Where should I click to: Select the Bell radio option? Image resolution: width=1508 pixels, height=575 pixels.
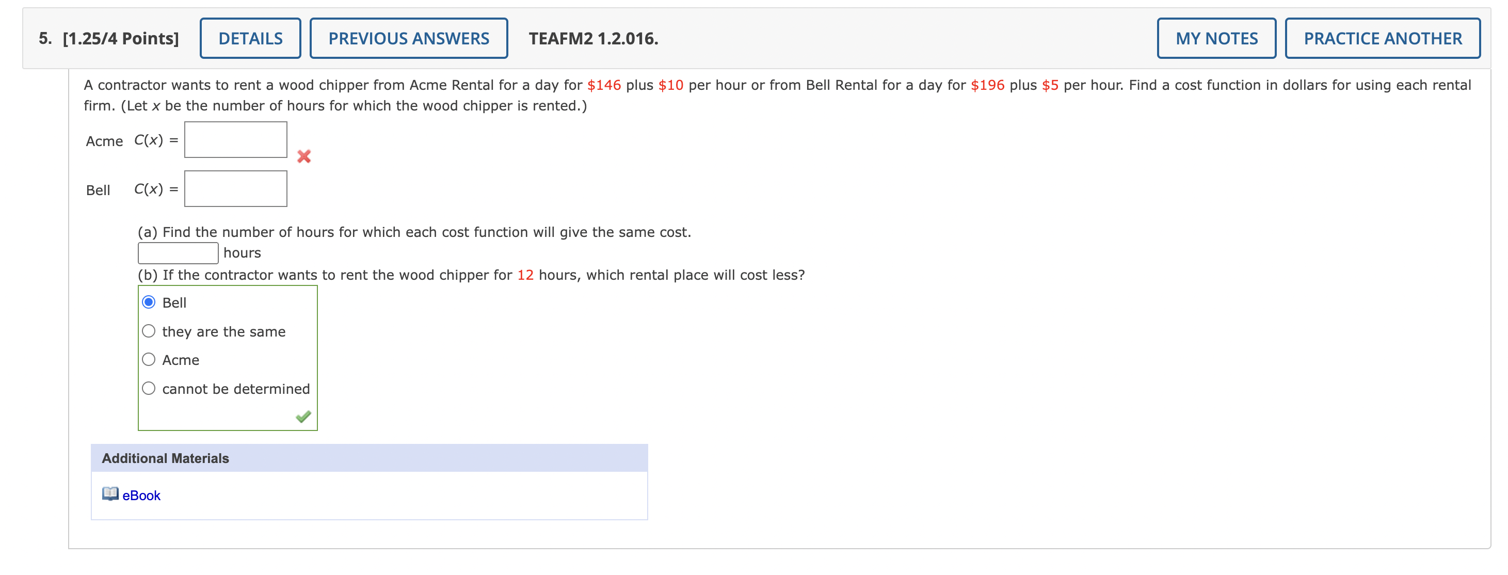pos(149,302)
